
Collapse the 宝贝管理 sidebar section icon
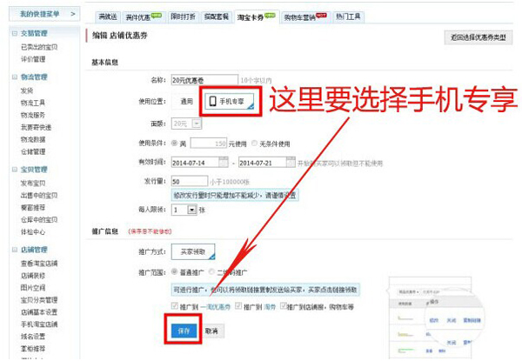[15, 169]
